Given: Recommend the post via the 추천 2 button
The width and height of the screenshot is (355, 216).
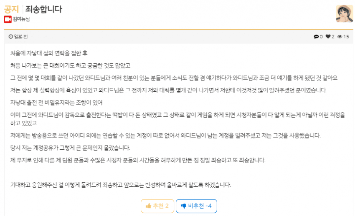Looking at the screenshot, I should [x=157, y=206].
